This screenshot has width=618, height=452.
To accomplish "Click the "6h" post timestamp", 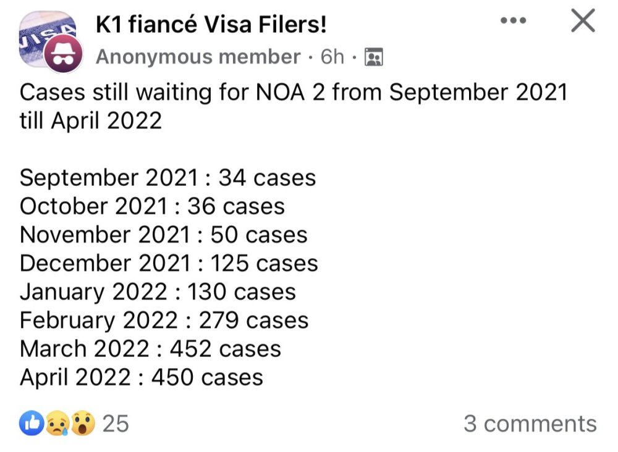I will tap(332, 57).
